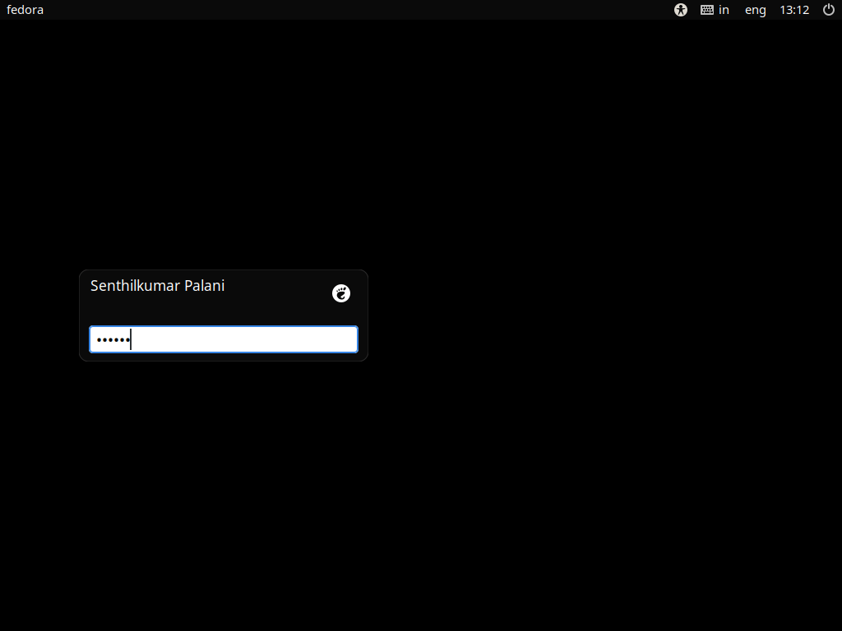Screen dimensions: 842x631
Task: Open the 'in' keyboard layout selector
Action: click(724, 10)
